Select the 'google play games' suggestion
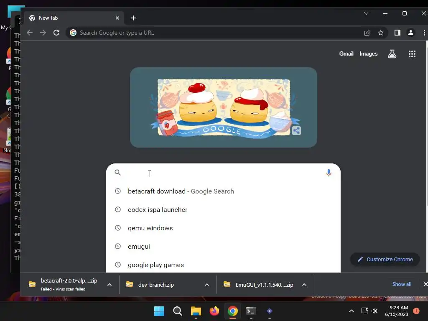The image size is (428, 321). [223, 265]
